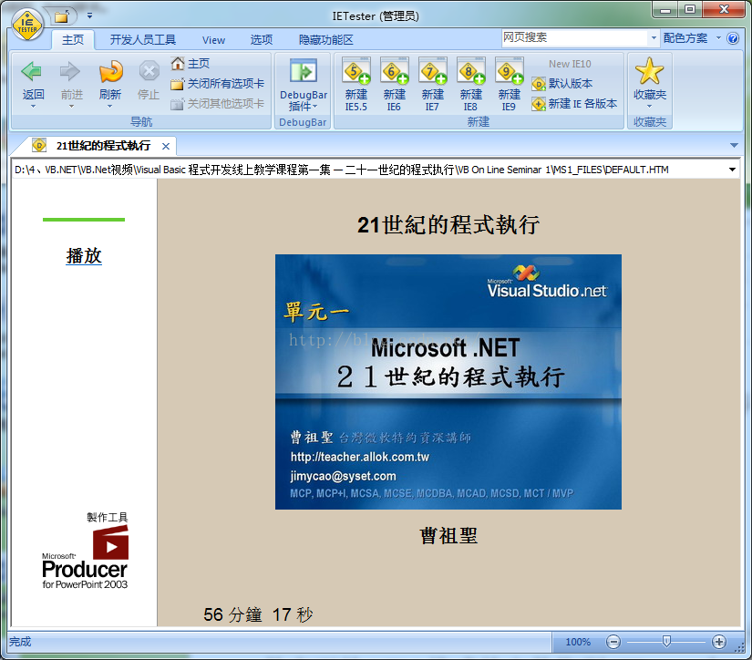Click the green 返回 back arrow
The width and height of the screenshot is (752, 660).
click(x=33, y=72)
